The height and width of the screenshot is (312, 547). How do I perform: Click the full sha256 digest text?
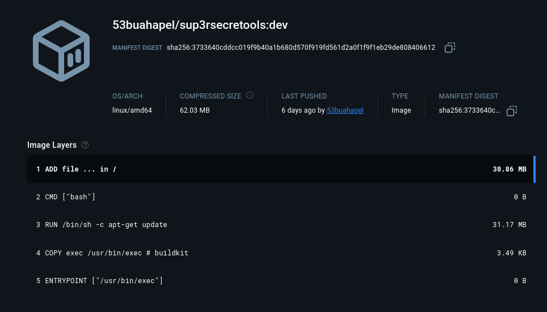pyautogui.click(x=301, y=48)
